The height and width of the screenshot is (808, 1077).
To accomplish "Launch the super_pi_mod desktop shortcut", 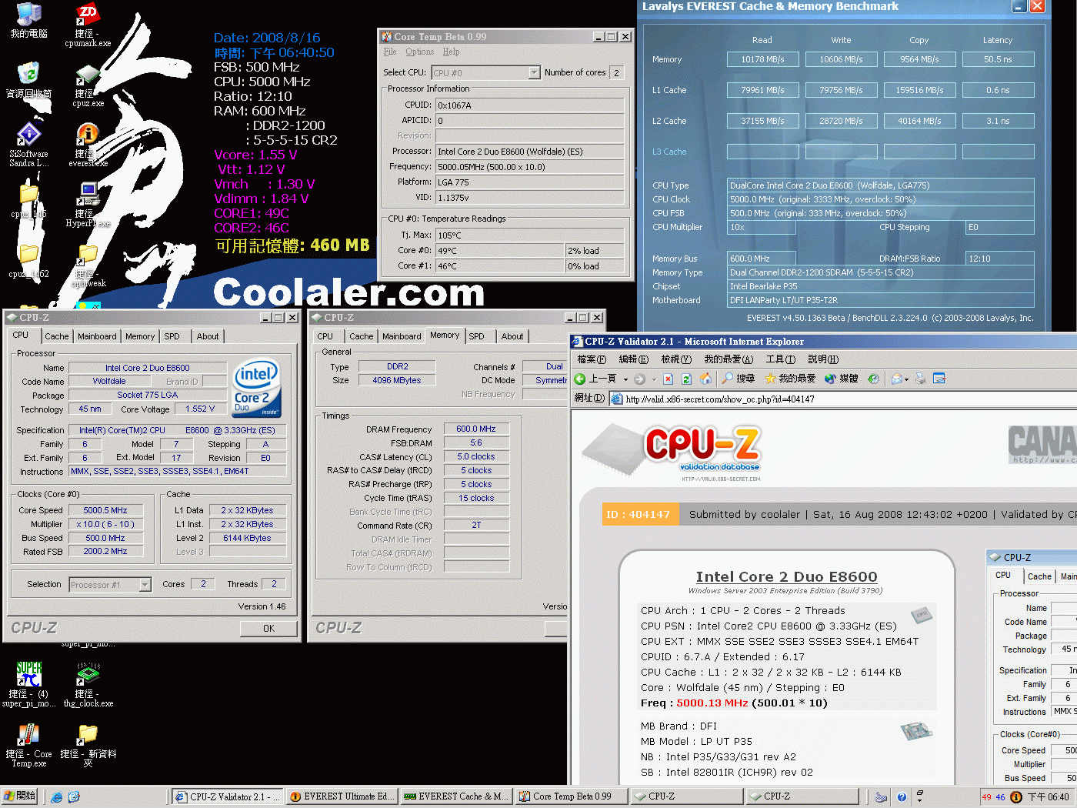I will [28, 684].
